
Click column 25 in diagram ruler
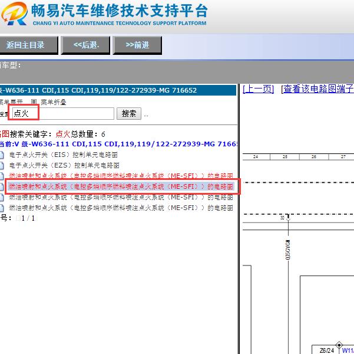click(285, 157)
